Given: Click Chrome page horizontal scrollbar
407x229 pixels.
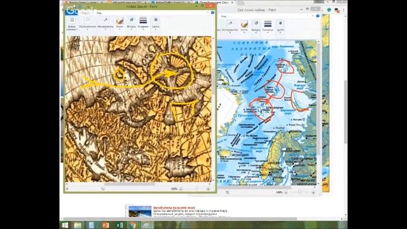Looking at the screenshot, I should coord(179,219).
